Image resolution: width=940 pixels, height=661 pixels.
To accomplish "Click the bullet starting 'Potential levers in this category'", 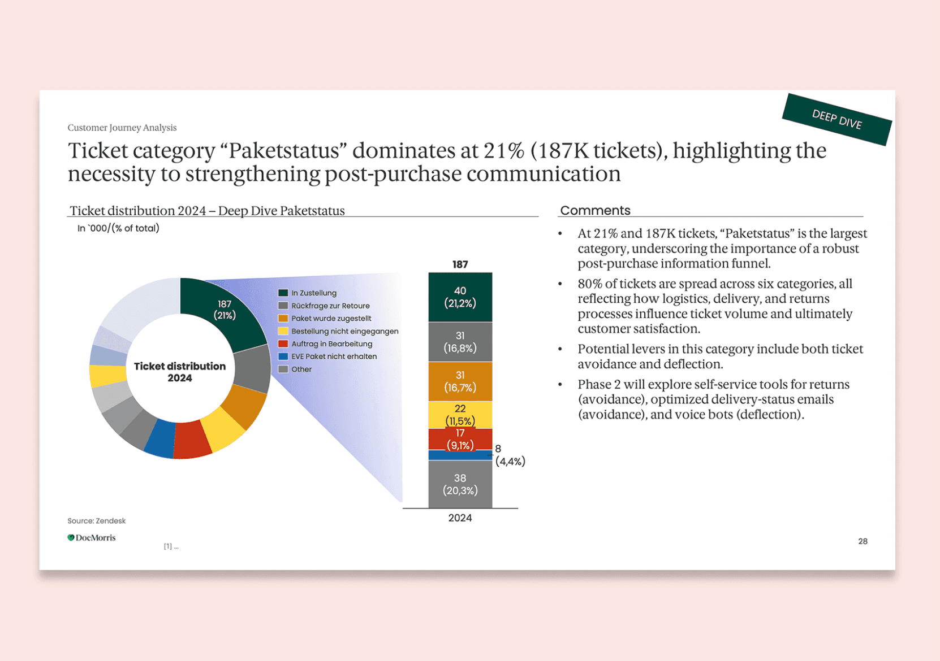I will [720, 356].
